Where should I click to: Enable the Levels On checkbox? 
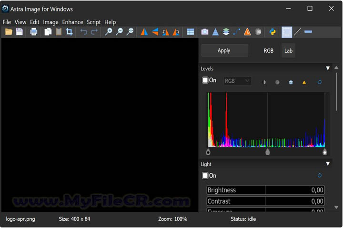[x=205, y=80]
